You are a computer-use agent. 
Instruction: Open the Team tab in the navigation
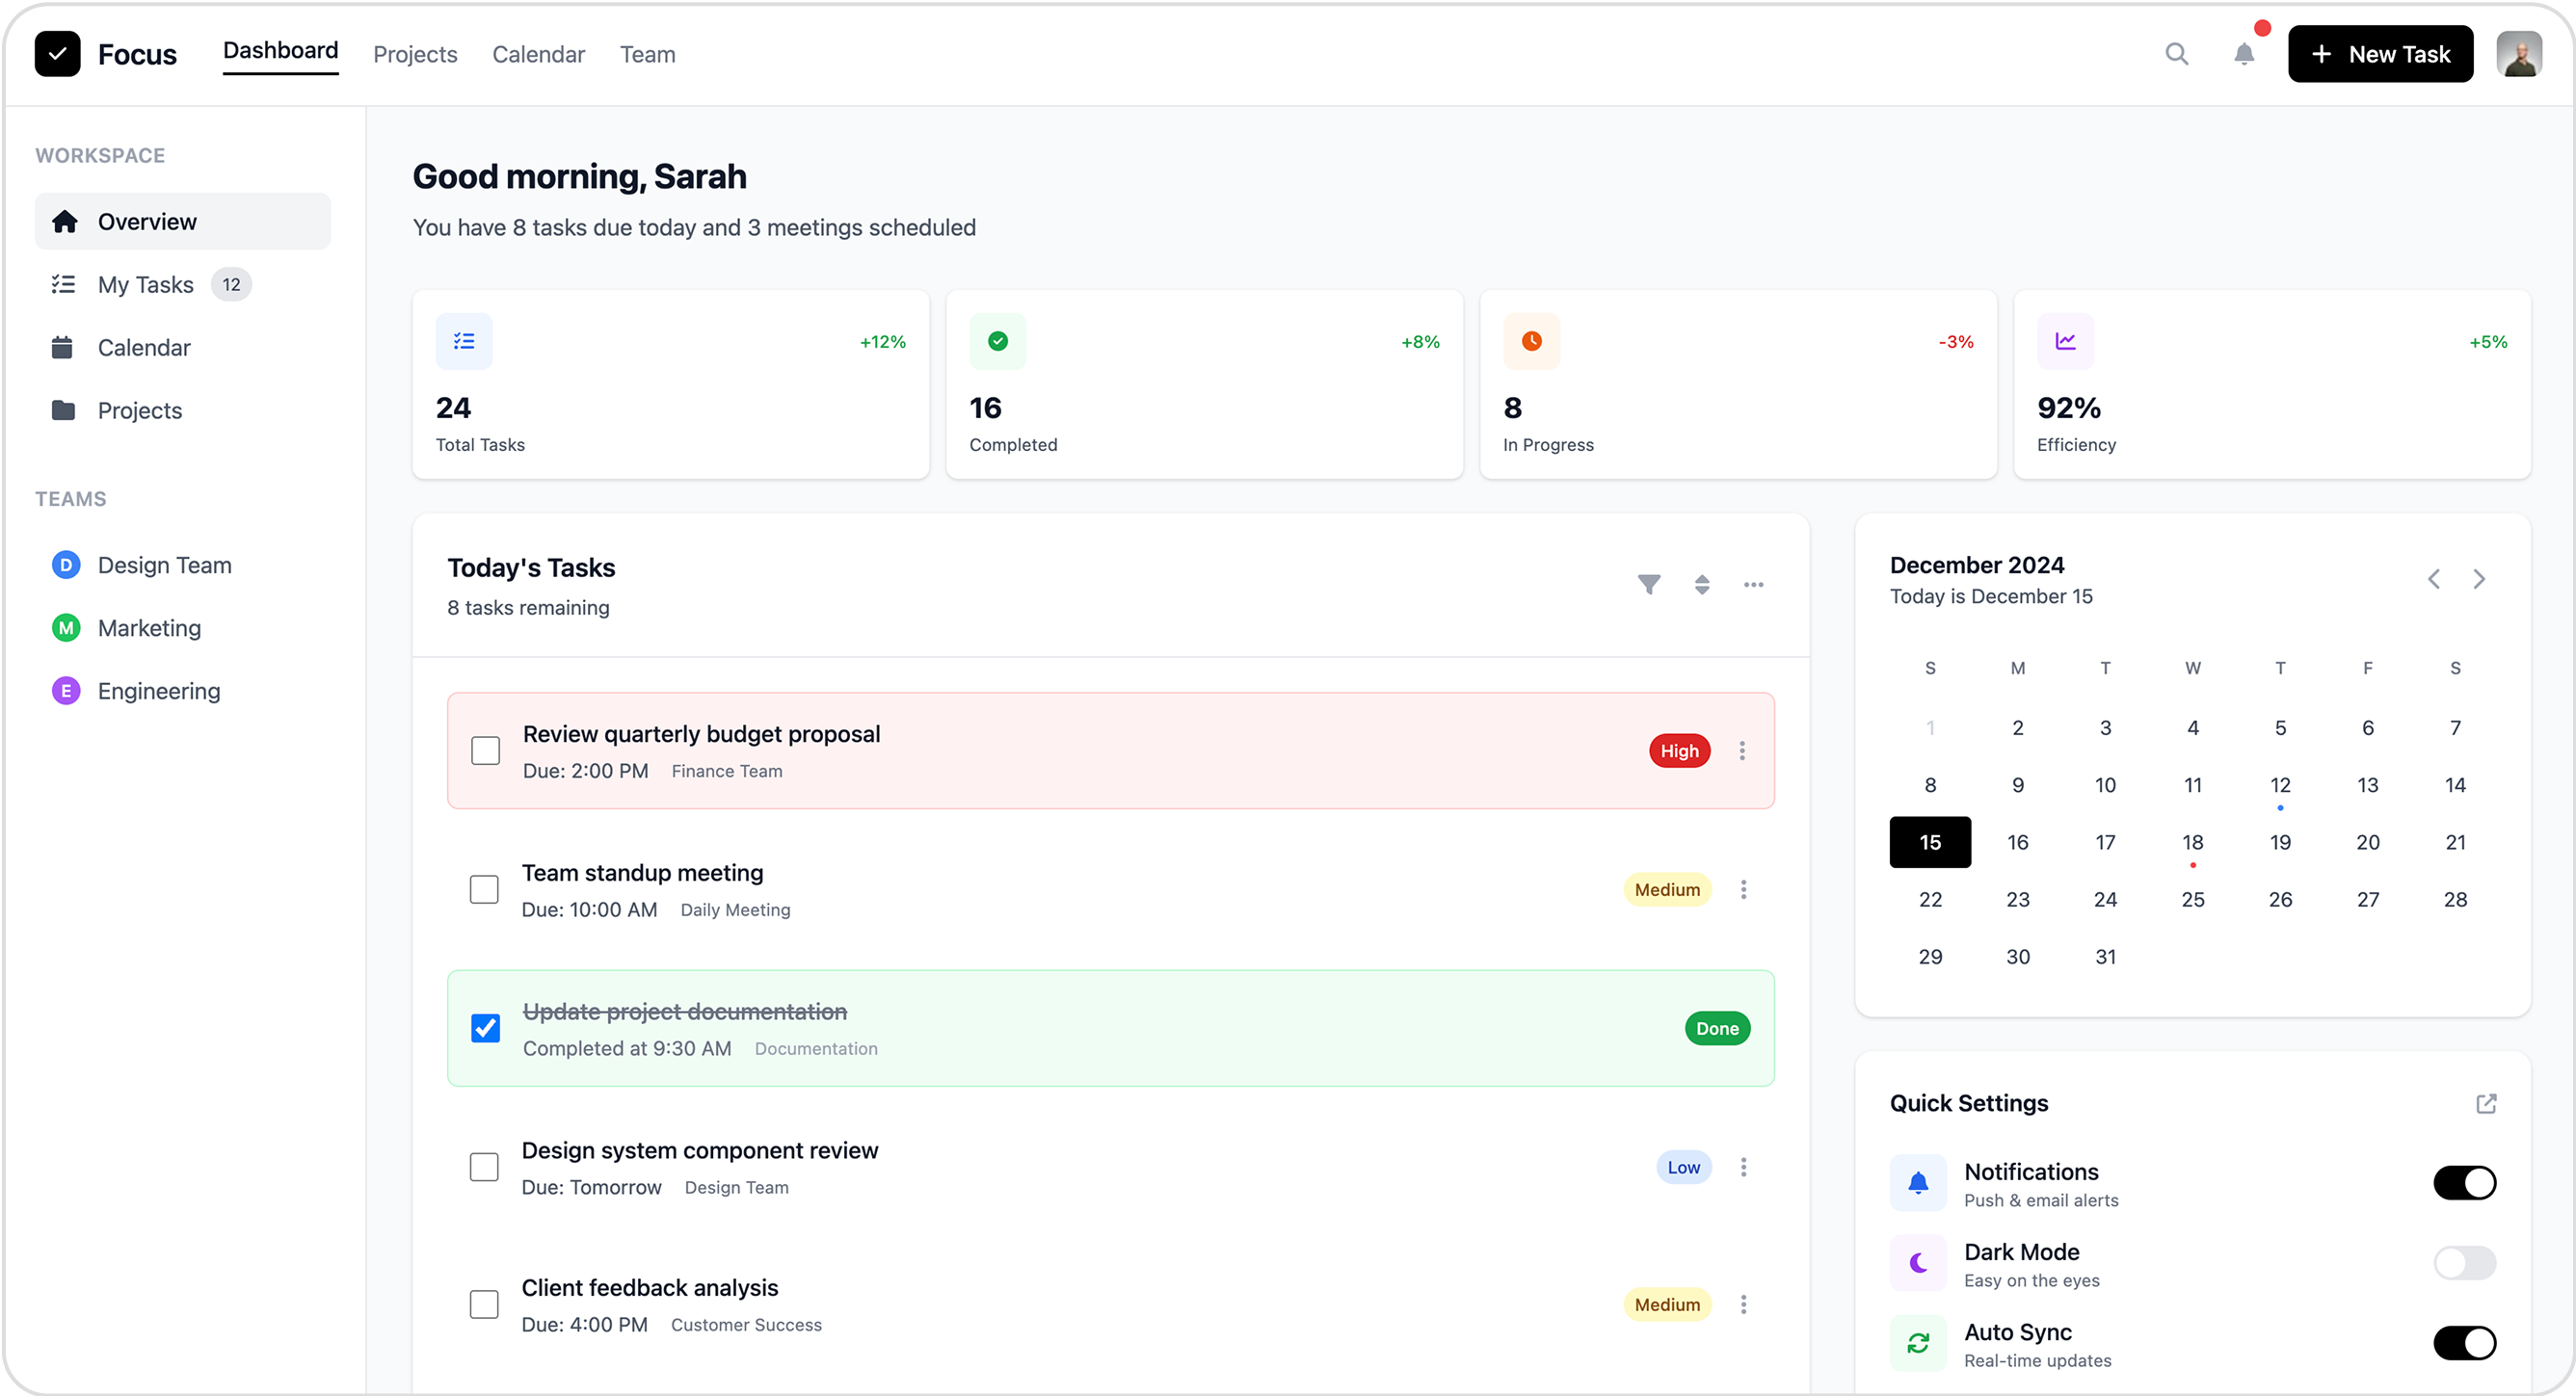pos(647,54)
